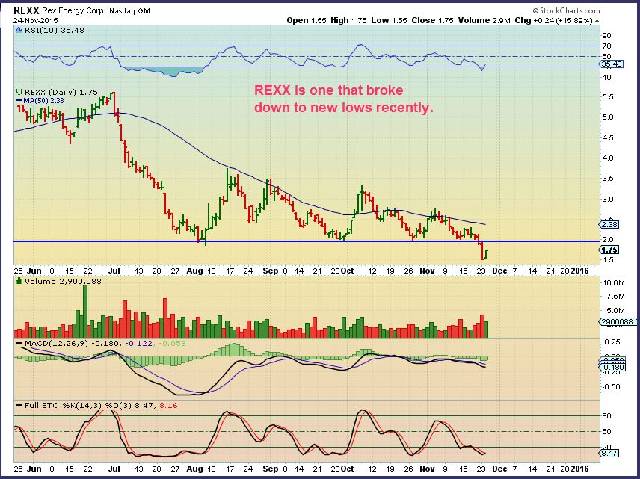The image size is (640, 479).
Task: Click '2016' on the bottom date axis
Action: (x=579, y=469)
